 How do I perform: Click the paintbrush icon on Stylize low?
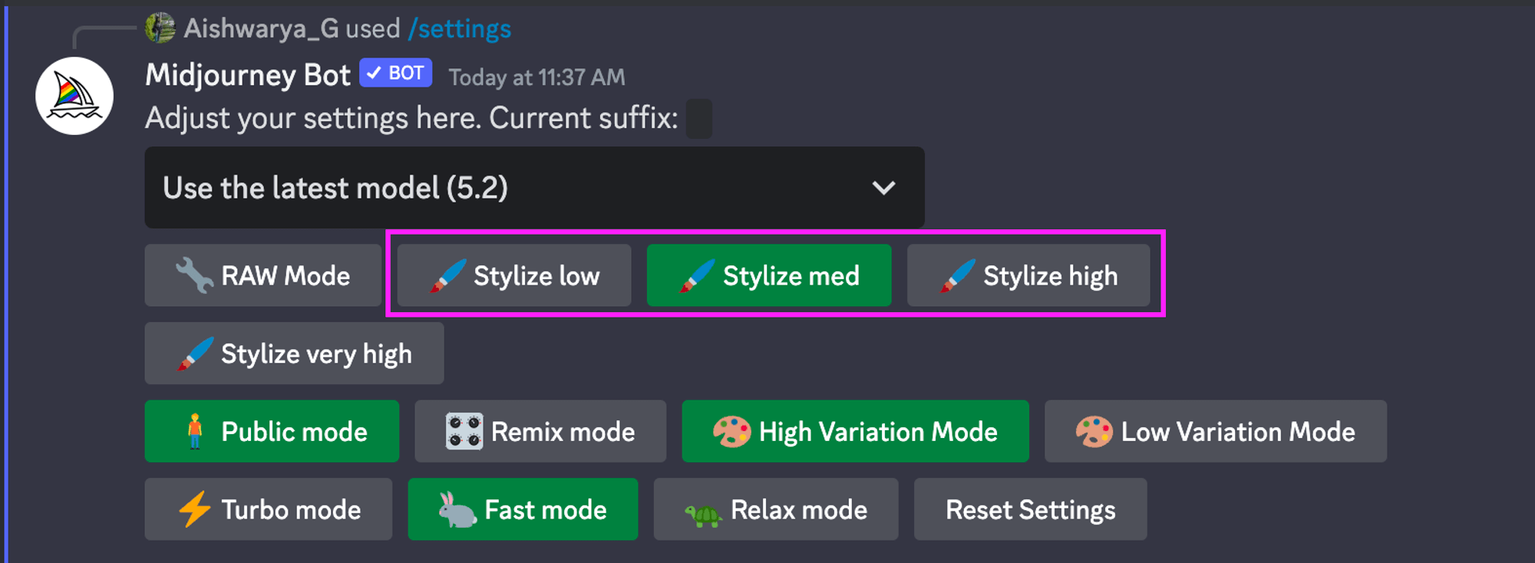(447, 275)
